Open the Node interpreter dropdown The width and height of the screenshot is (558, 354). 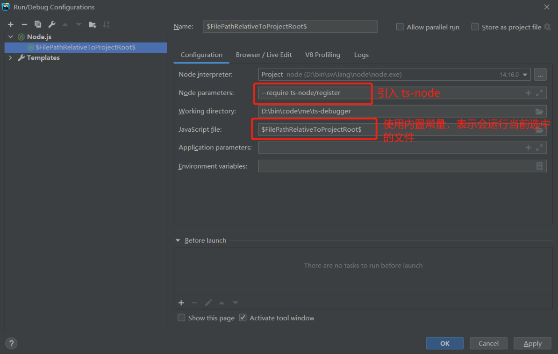coord(524,74)
